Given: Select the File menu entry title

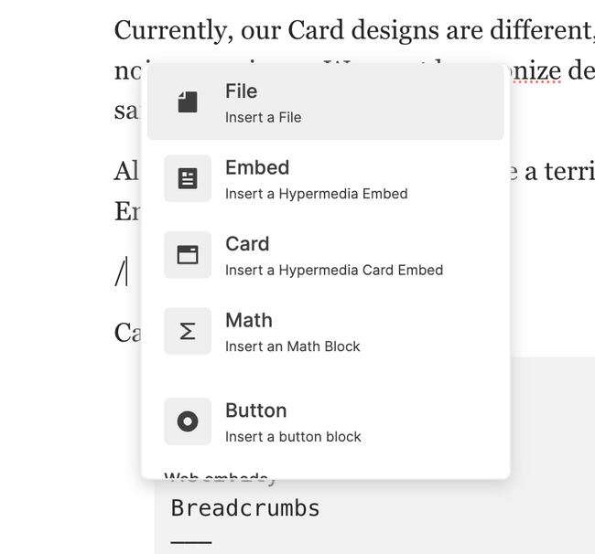Looking at the screenshot, I should pyautogui.click(x=241, y=91).
